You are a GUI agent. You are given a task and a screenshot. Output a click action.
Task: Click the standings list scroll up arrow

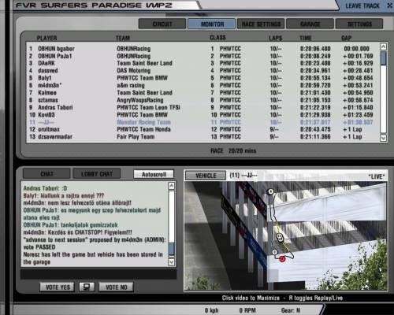[x=383, y=46]
